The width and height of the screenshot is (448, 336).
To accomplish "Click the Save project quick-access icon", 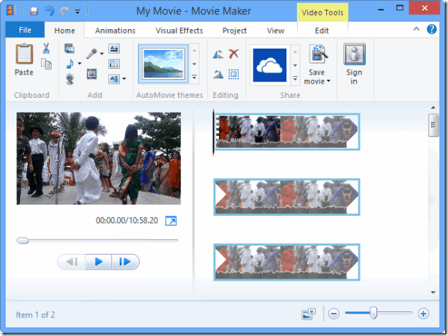I will pyautogui.click(x=34, y=11).
